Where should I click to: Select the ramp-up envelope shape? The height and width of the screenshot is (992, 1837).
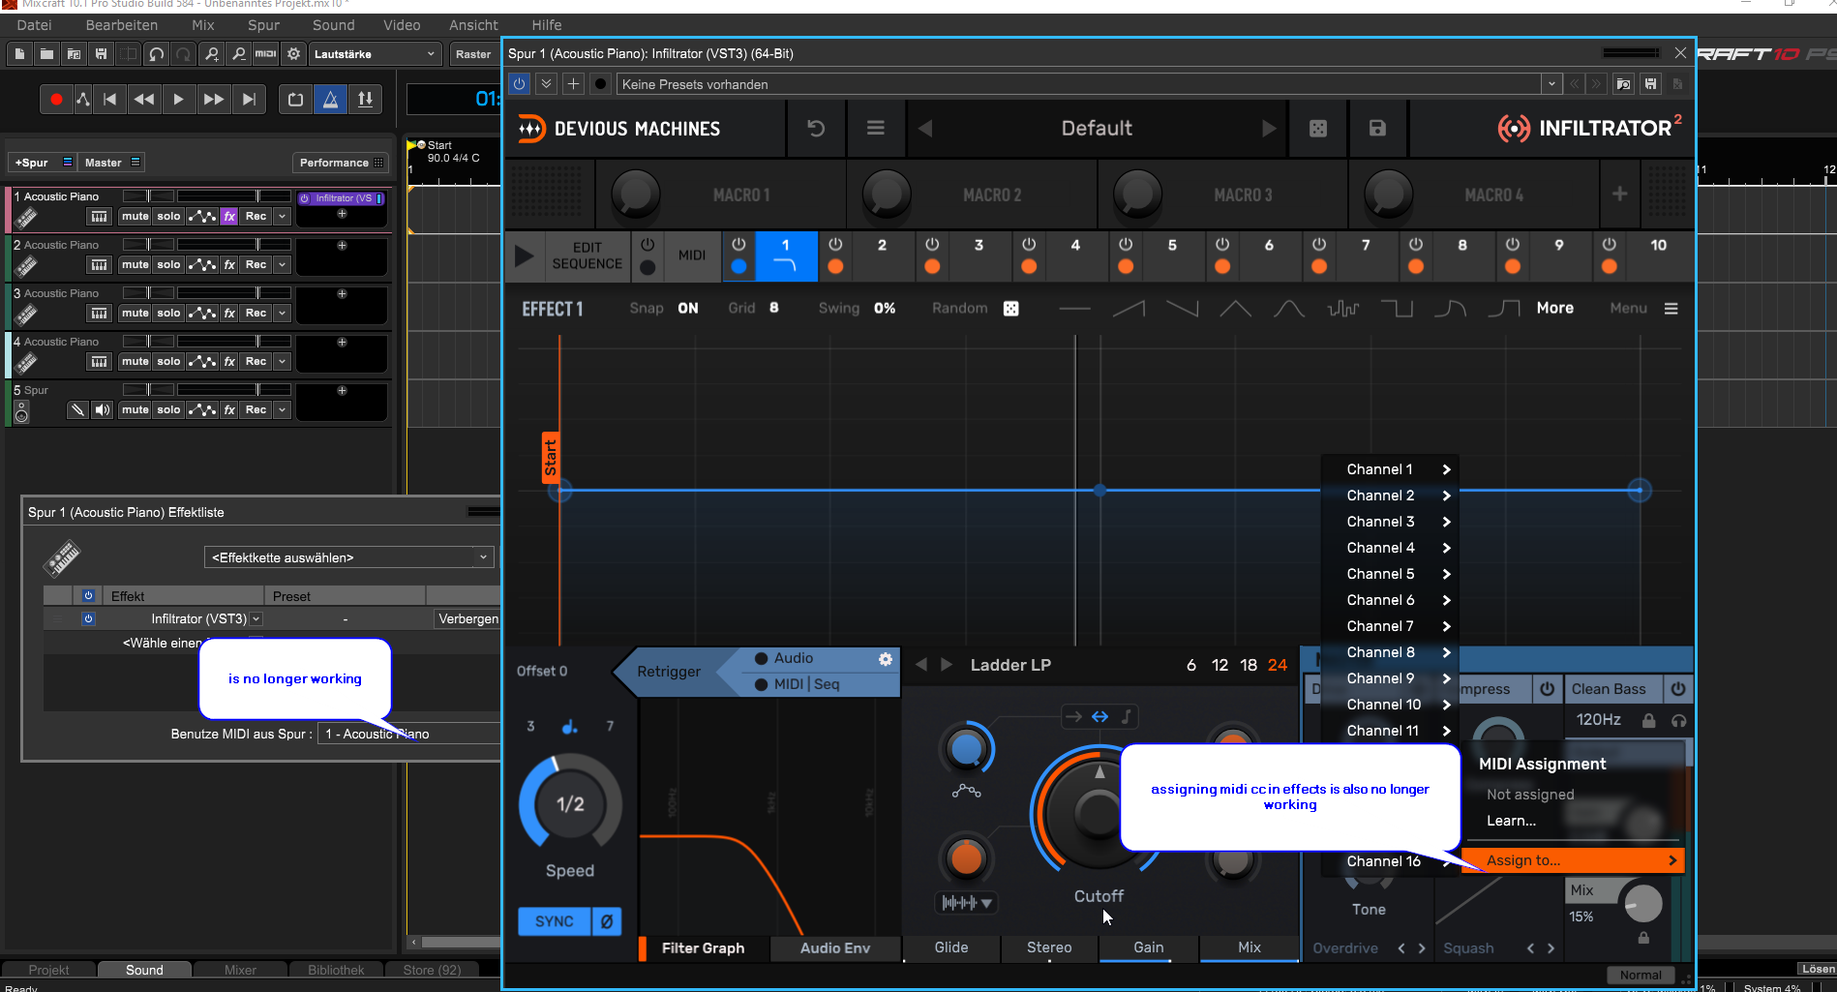click(1129, 309)
